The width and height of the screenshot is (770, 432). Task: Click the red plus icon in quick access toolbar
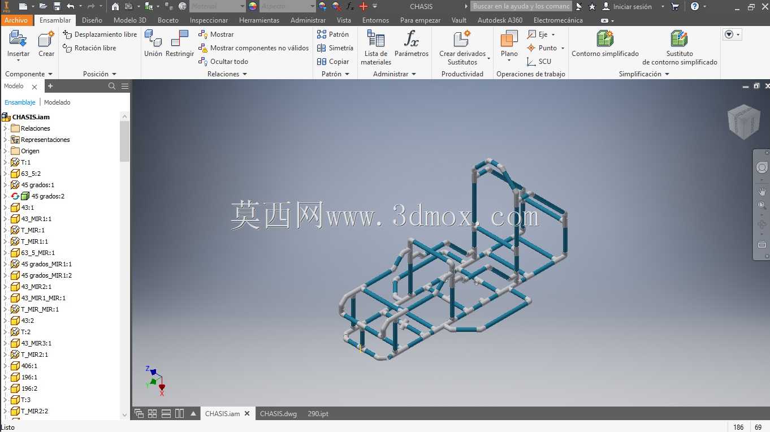tap(364, 6)
